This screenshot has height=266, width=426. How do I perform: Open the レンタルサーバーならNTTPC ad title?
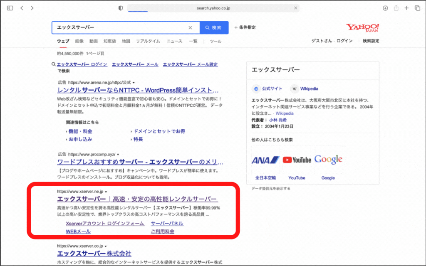pos(138,90)
